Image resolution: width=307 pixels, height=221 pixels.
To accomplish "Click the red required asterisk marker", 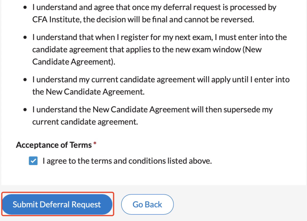I will [x=95, y=144].
